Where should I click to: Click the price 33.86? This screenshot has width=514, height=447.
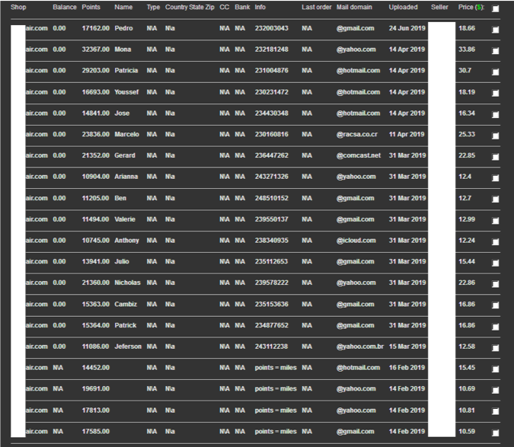pos(467,49)
